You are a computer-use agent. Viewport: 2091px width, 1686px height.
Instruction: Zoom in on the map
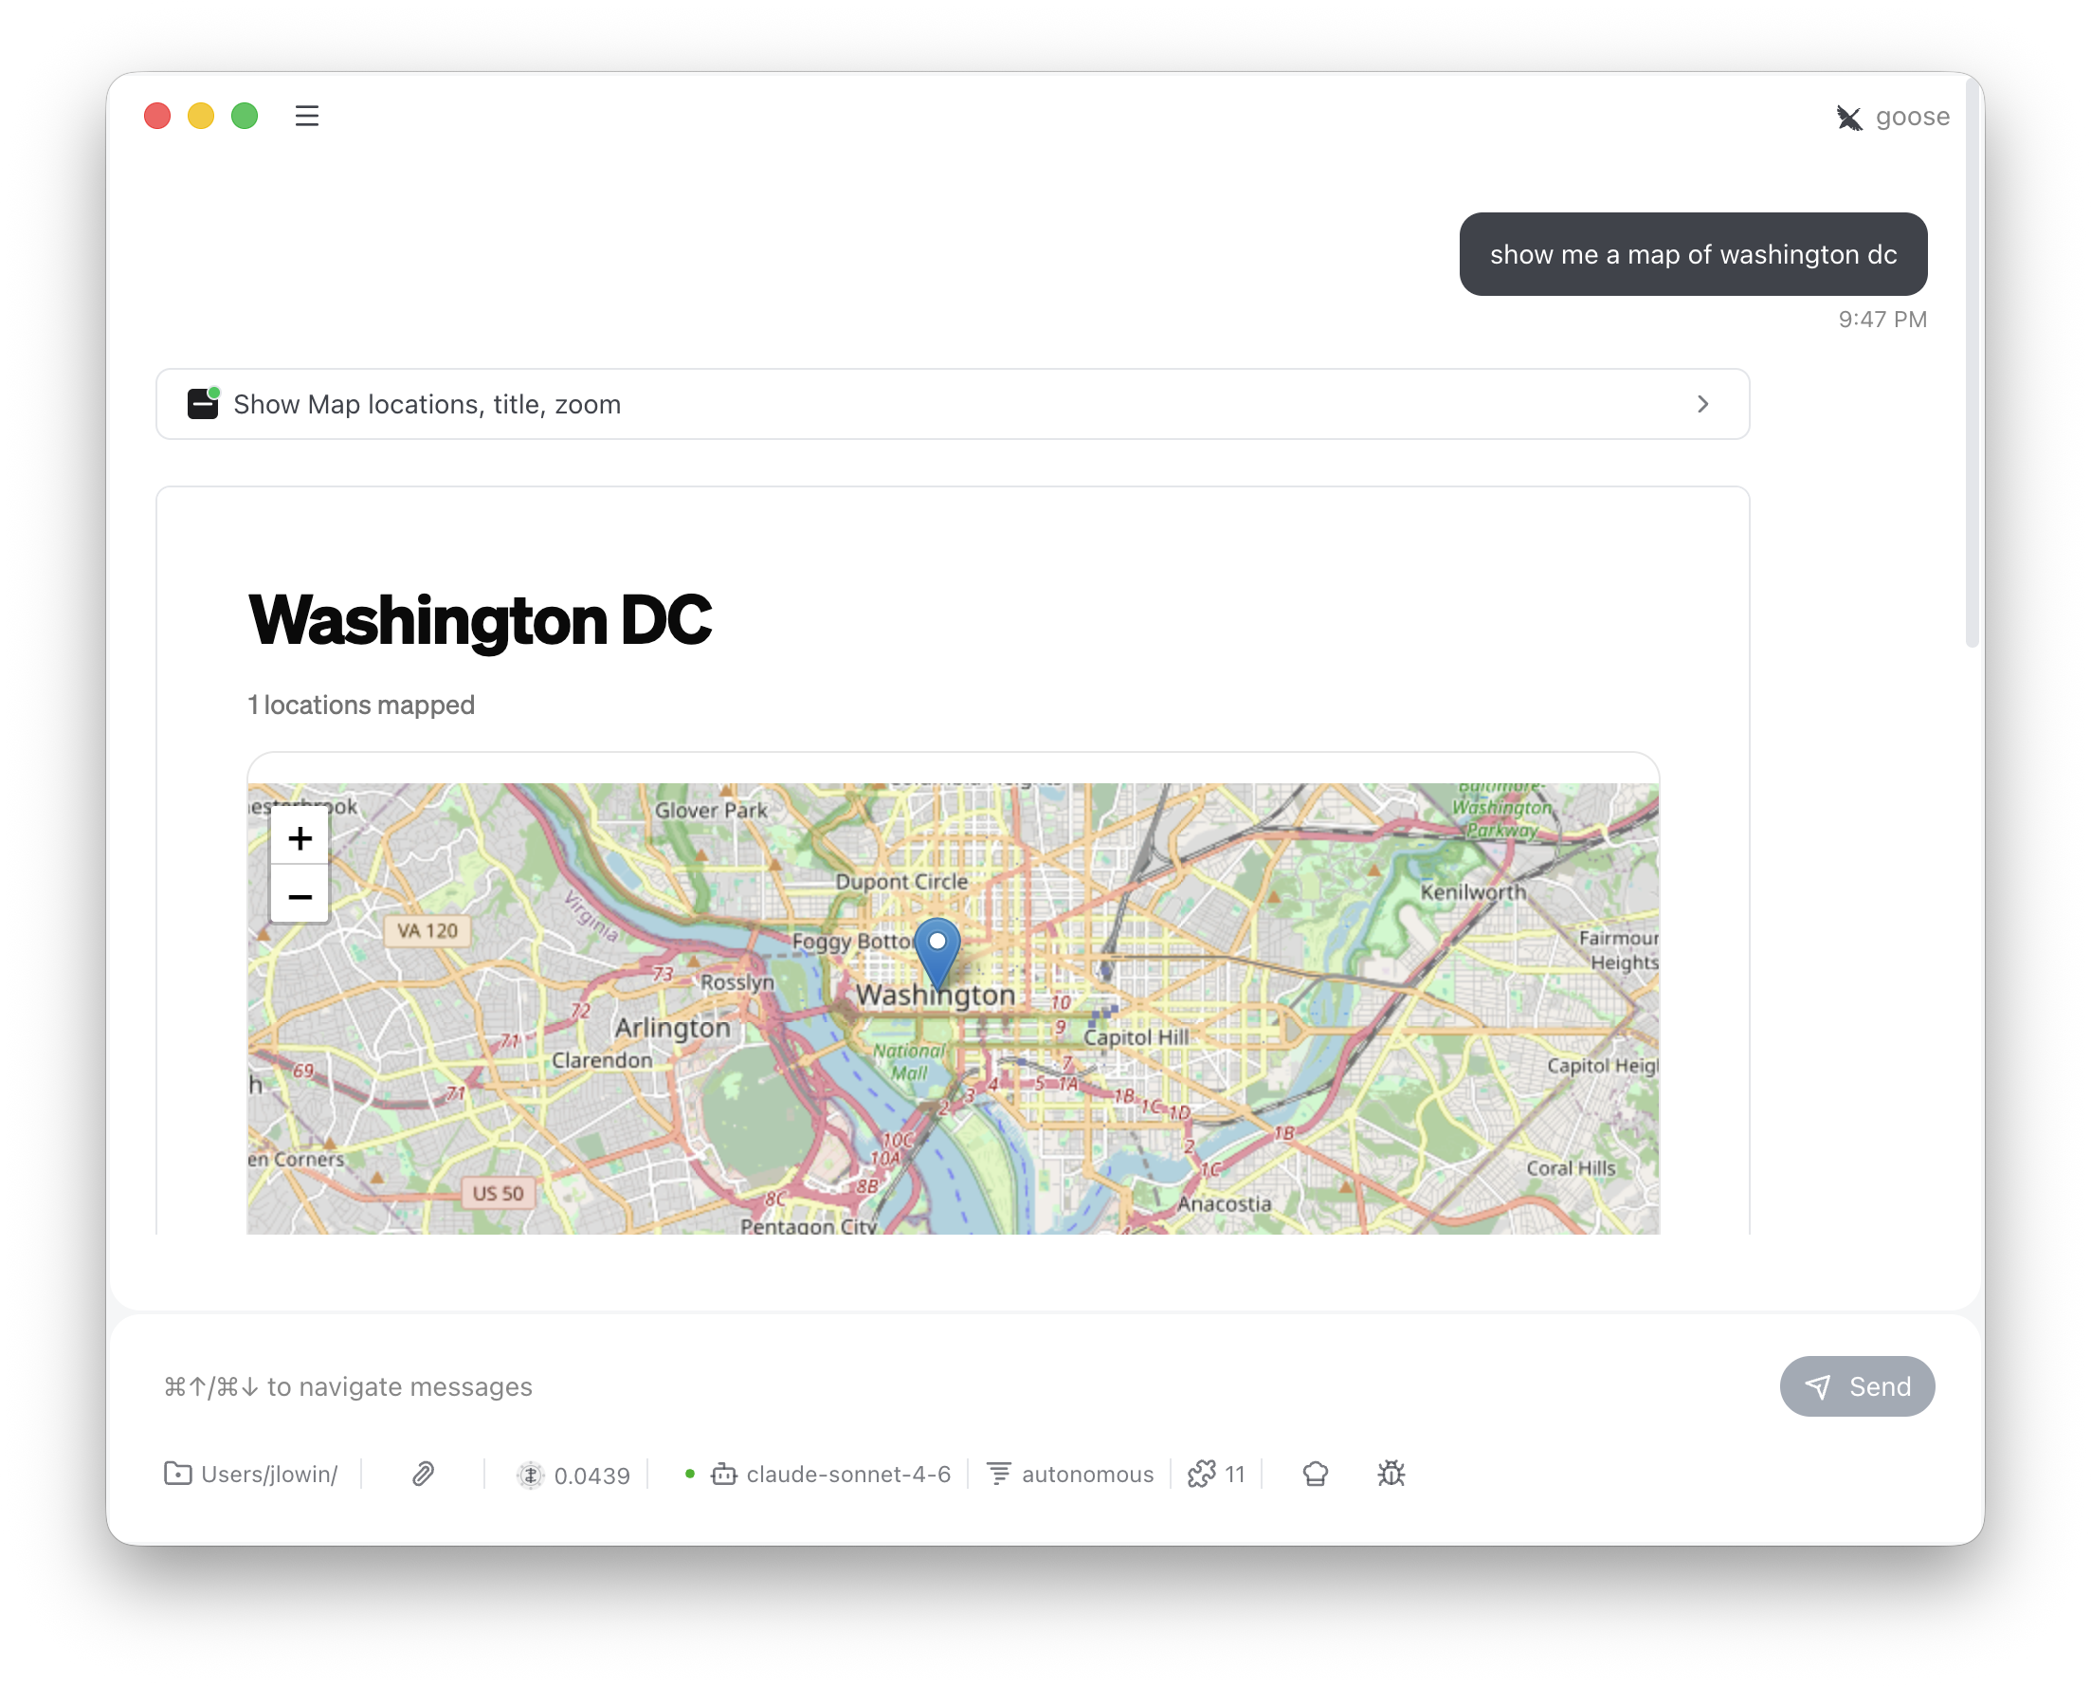(300, 838)
